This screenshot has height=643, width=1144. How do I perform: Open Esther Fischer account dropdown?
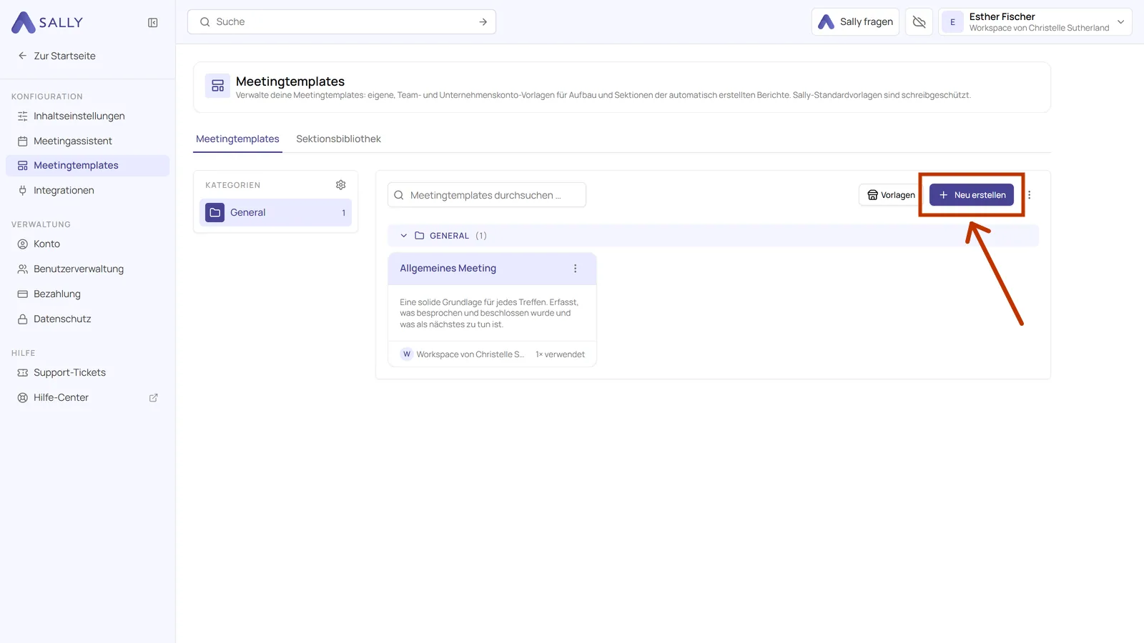[1035, 22]
